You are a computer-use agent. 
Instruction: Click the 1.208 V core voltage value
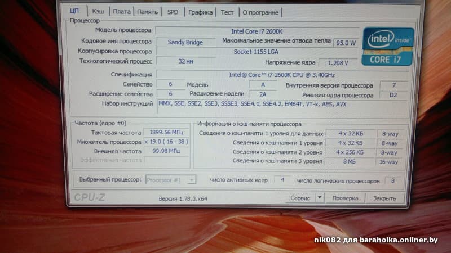point(338,63)
